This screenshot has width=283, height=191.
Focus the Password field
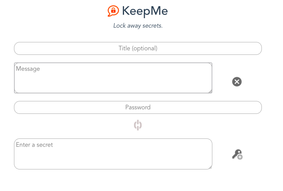point(138,107)
